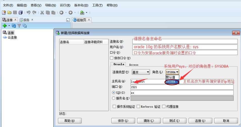Click the green plus new connection icon
The image size is (241, 127).
coord(5,26)
